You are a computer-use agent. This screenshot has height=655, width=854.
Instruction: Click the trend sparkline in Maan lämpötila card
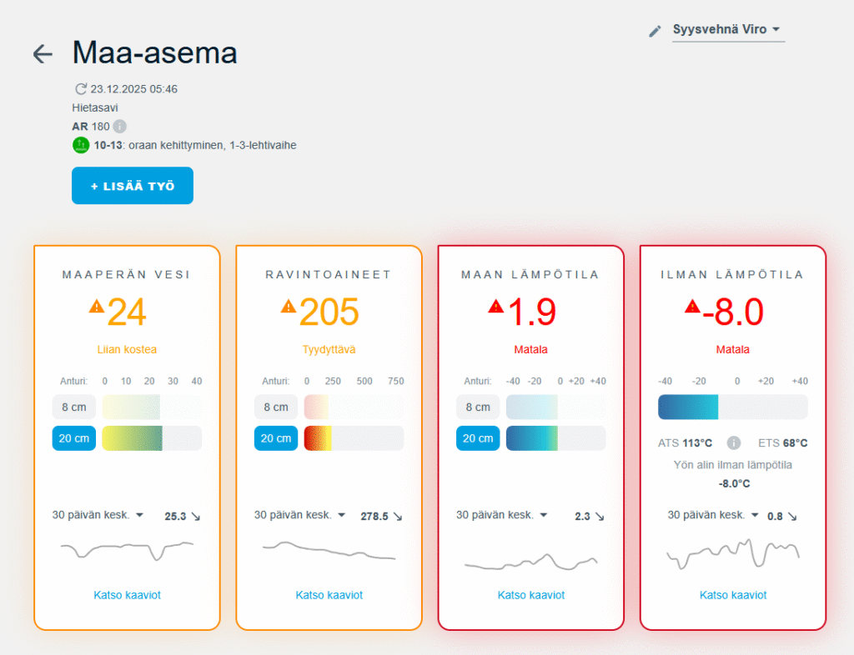530,562
